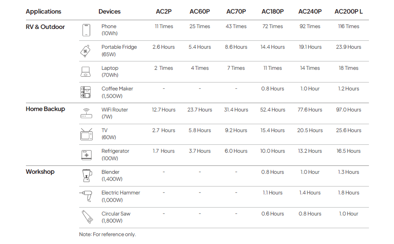Click the WiFi router icon
The image size is (394, 244).
(x=86, y=113)
